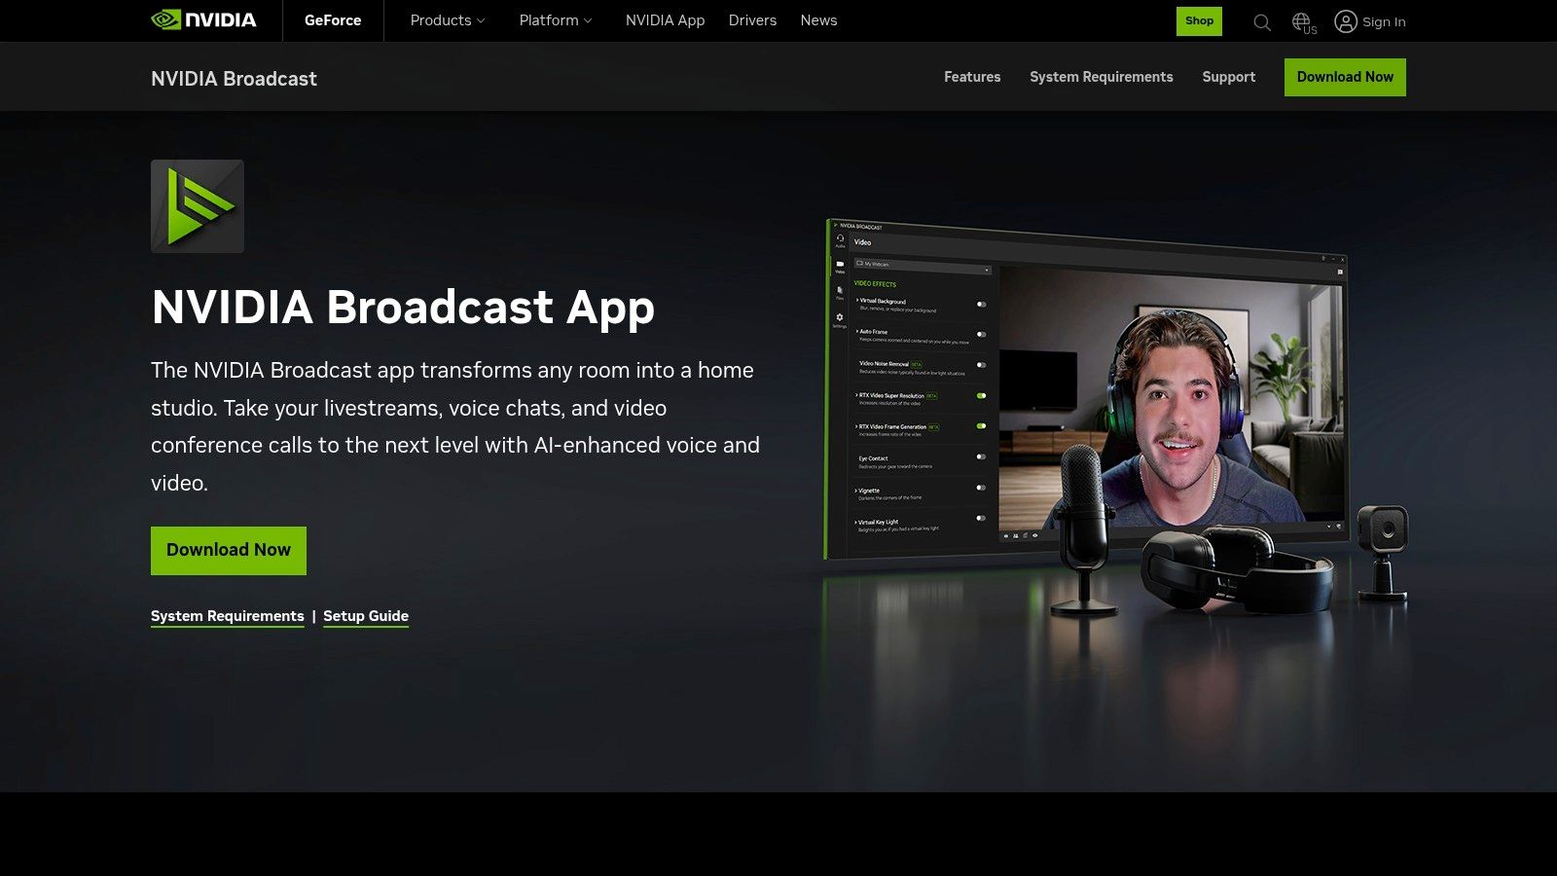Open the Setup Guide link
Viewport: 1557px width, 876px height.
pos(366,616)
